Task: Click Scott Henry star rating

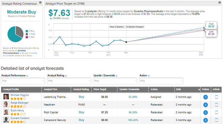Action: tap(18, 114)
